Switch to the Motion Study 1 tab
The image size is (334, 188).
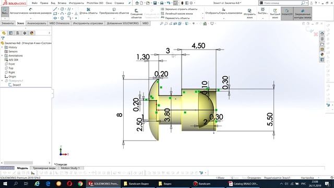click(x=70, y=168)
